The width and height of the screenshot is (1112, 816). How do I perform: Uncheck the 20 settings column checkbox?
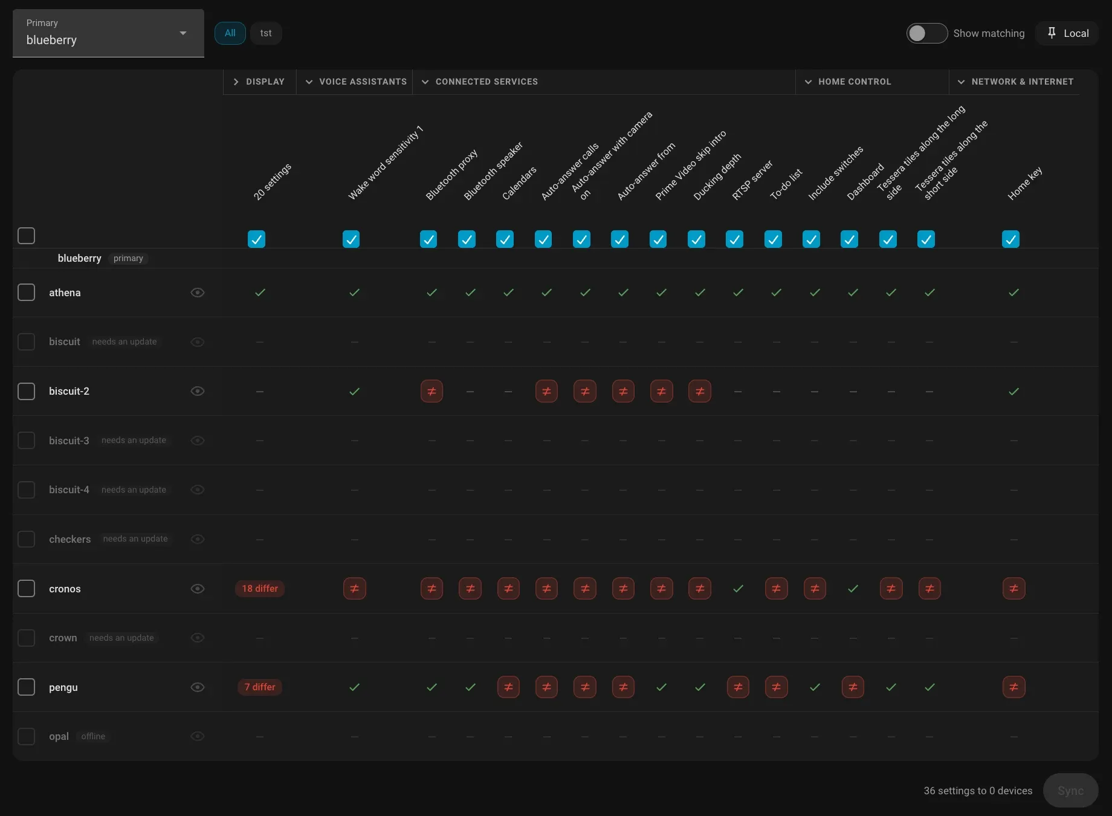click(256, 239)
